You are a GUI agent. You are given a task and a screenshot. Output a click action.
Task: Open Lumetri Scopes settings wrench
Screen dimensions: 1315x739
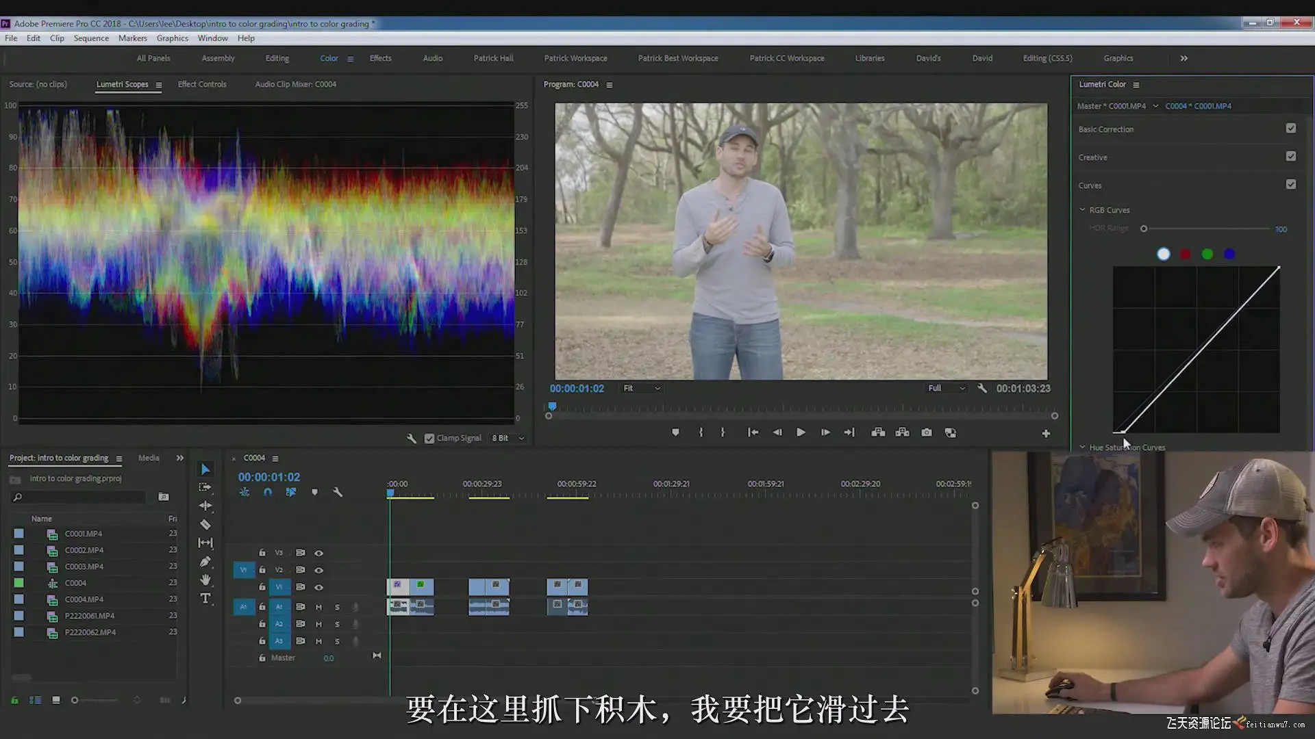click(412, 438)
